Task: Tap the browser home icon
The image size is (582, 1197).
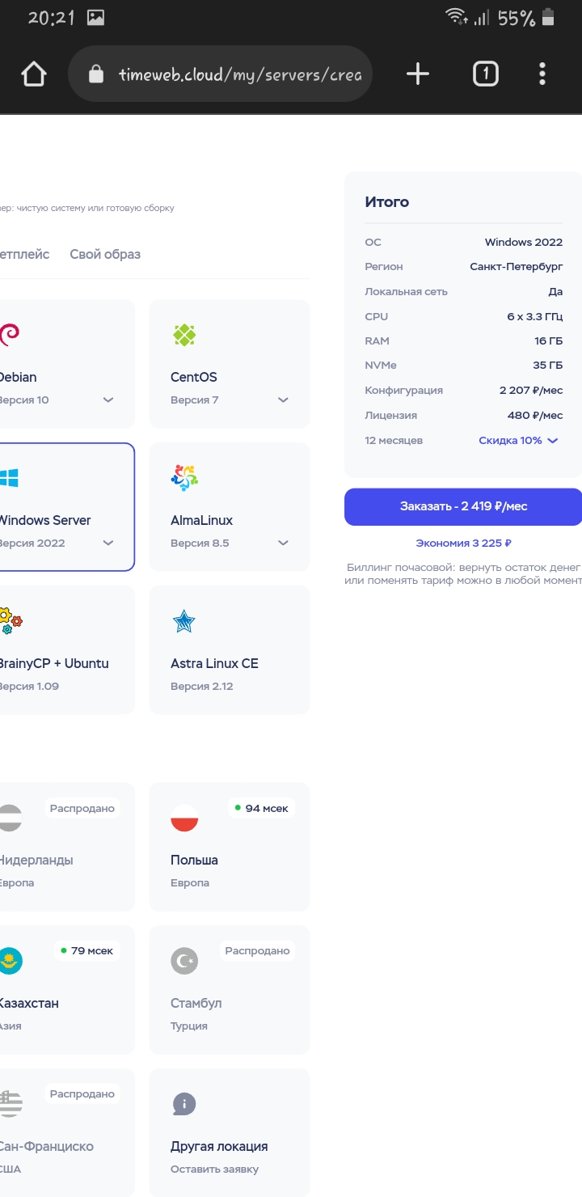Action: pyautogui.click(x=34, y=74)
